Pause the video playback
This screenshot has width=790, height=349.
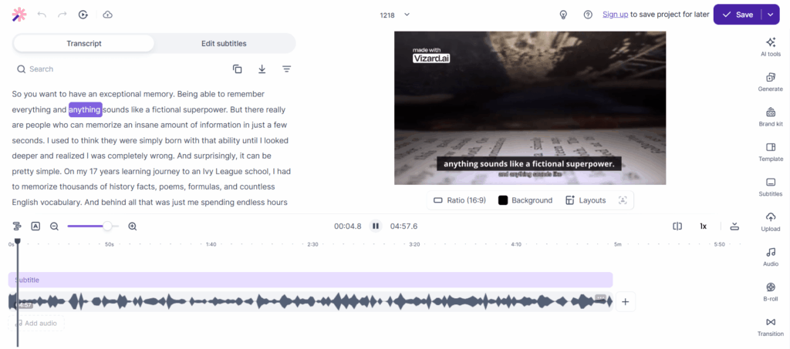(x=376, y=227)
